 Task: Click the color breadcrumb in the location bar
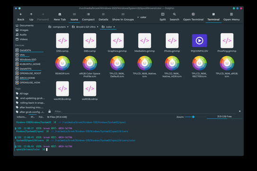[x=143, y=17]
